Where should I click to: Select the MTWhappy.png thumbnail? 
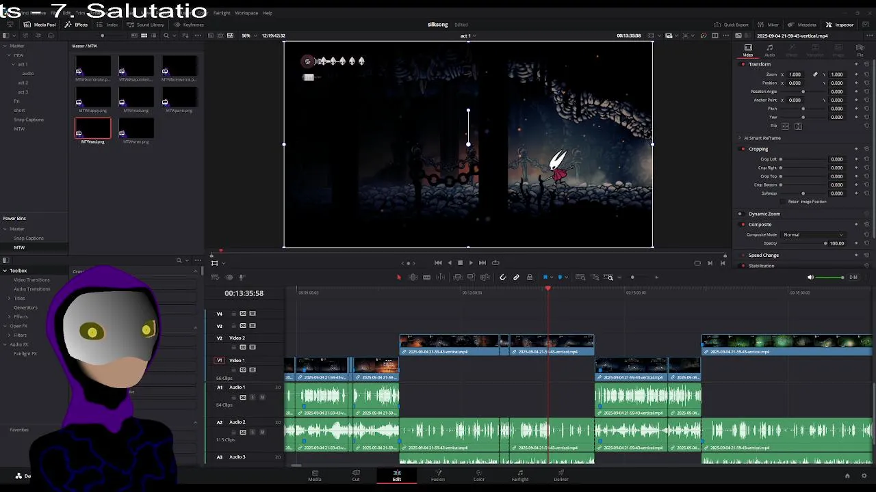[x=92, y=97]
